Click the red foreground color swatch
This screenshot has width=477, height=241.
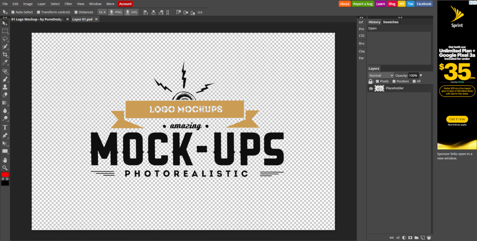(5, 175)
